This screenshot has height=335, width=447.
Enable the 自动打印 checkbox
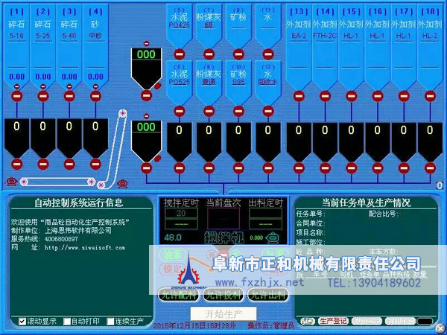tap(67, 322)
